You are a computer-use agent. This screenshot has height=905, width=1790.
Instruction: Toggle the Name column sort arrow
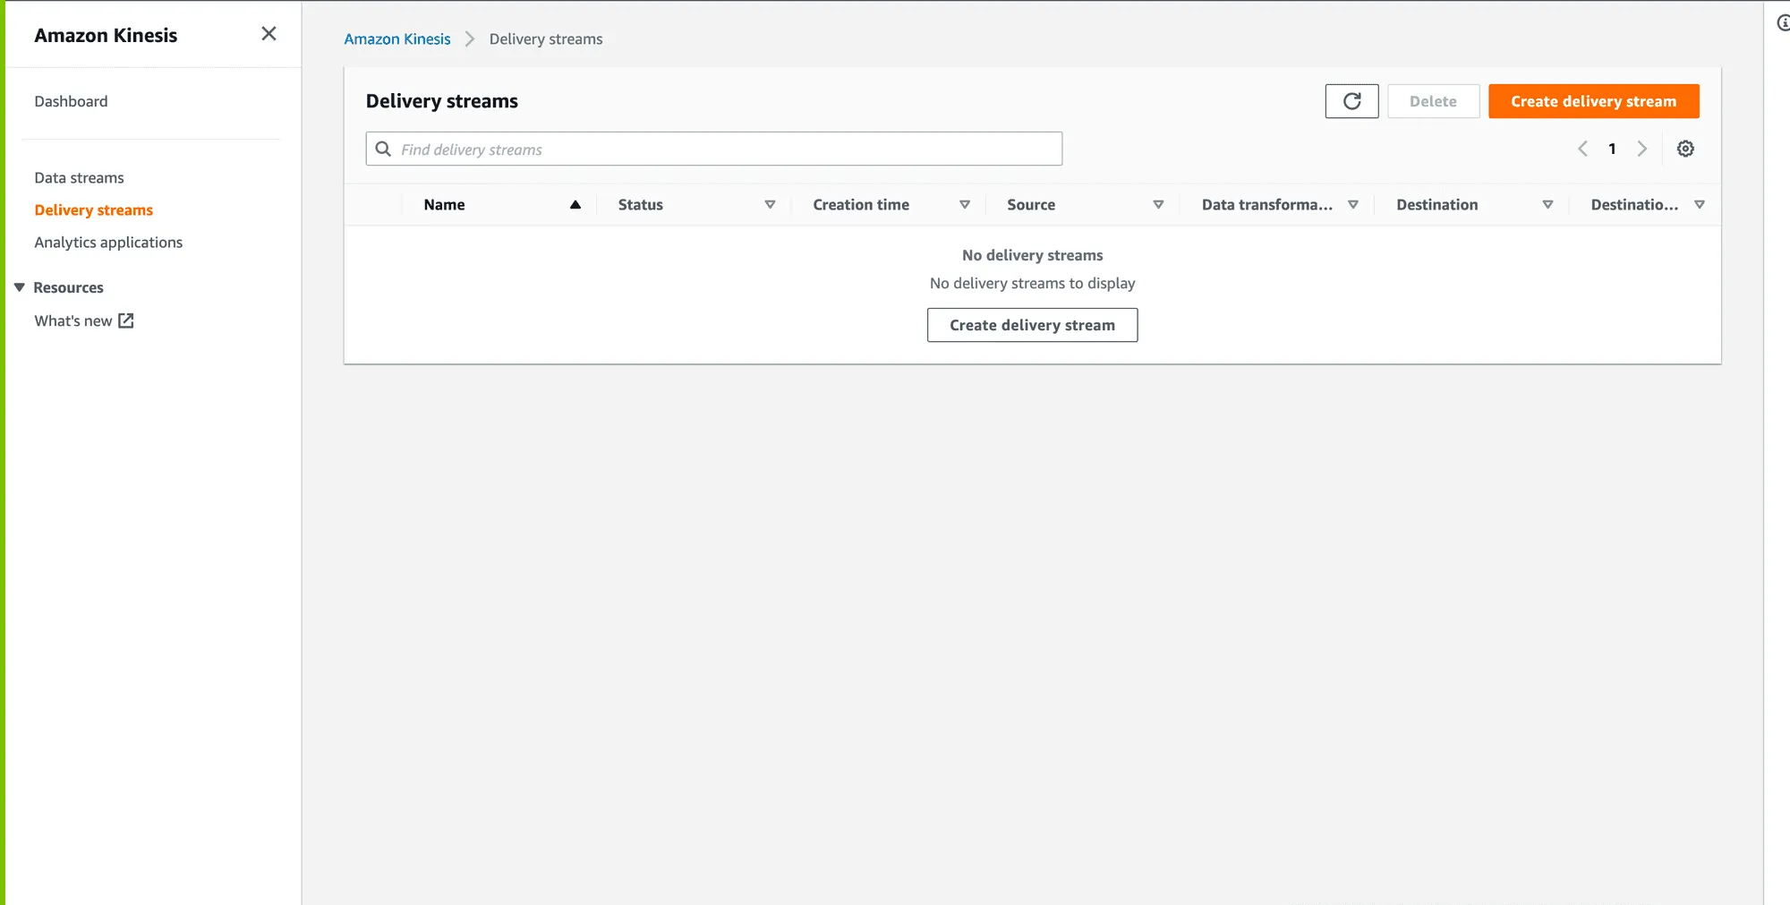point(575,204)
